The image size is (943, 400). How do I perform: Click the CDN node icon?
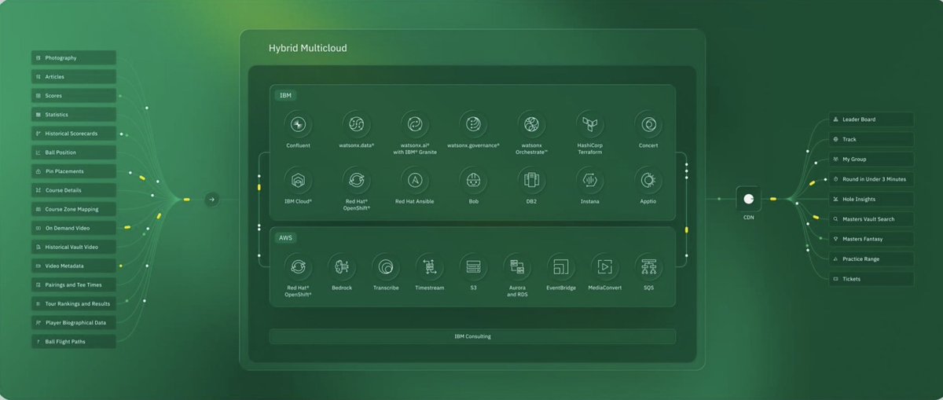point(748,199)
